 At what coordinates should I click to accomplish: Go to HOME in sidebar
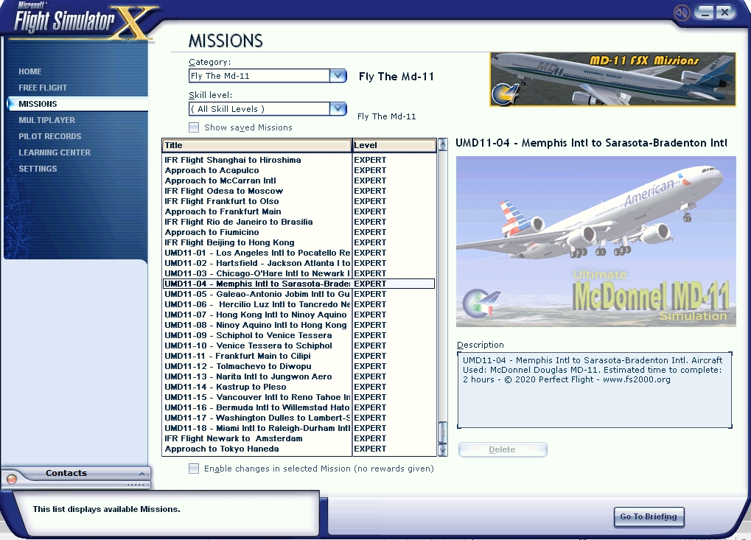[30, 71]
